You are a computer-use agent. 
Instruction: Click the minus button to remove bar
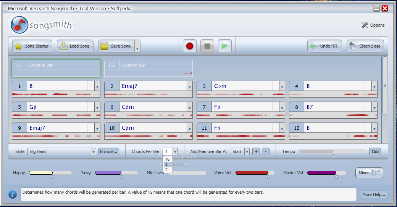coord(266,151)
